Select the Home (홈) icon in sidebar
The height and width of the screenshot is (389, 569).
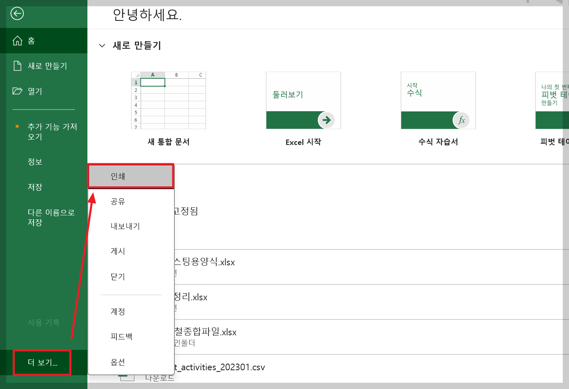[x=17, y=40]
